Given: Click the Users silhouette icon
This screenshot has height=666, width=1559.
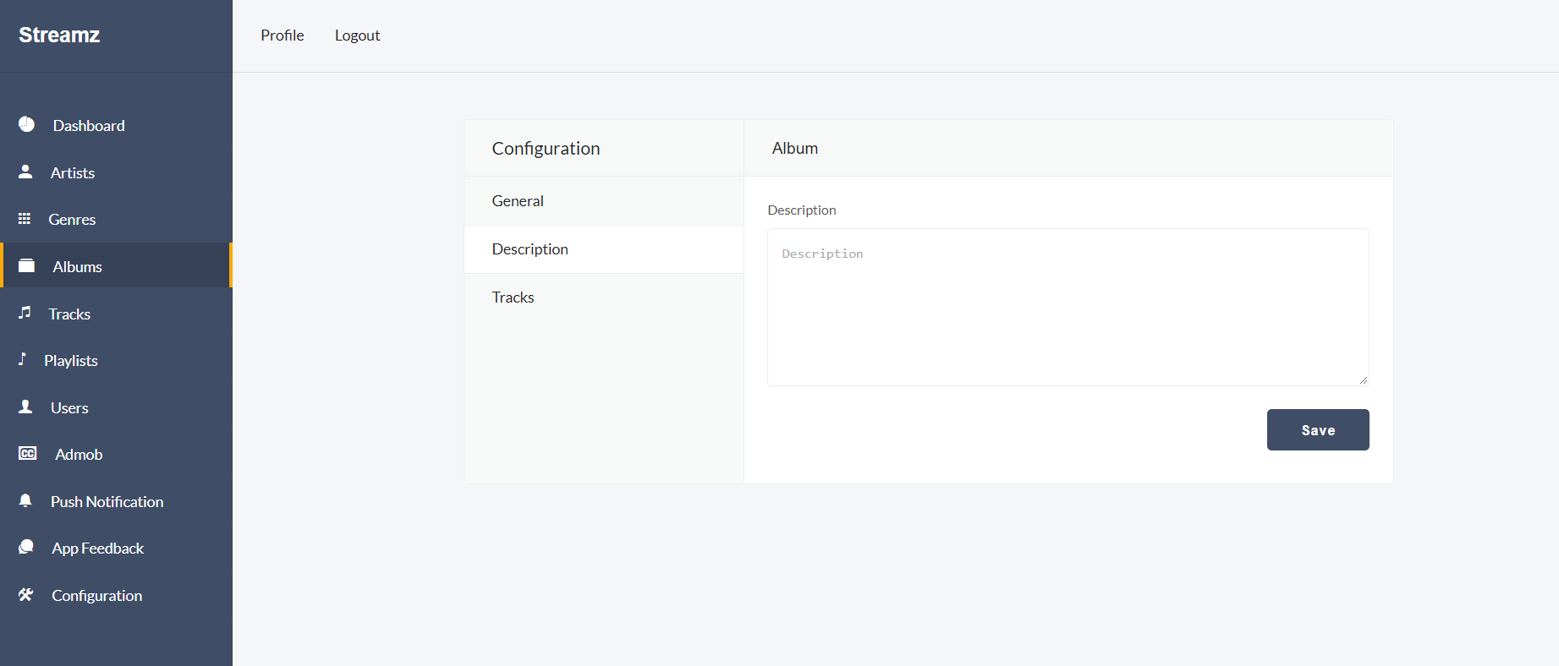Looking at the screenshot, I should [x=25, y=407].
